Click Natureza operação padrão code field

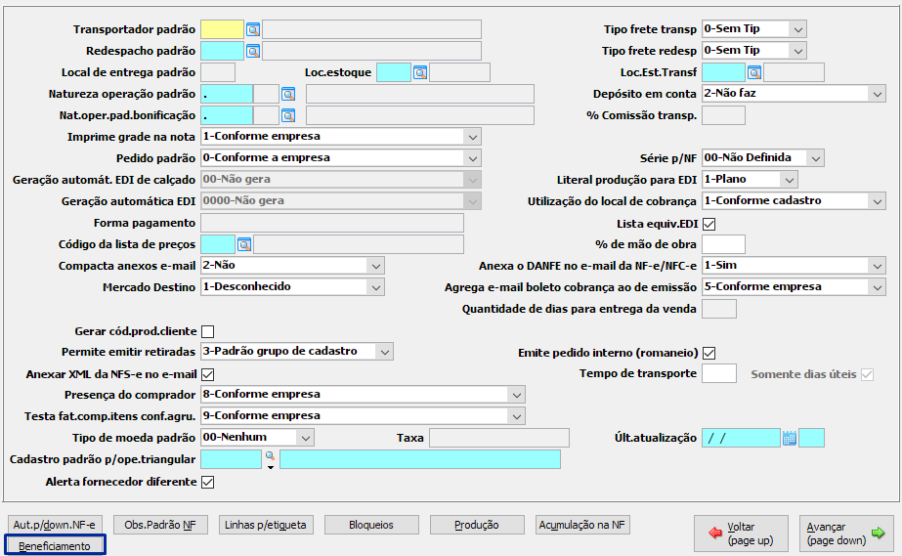227,94
